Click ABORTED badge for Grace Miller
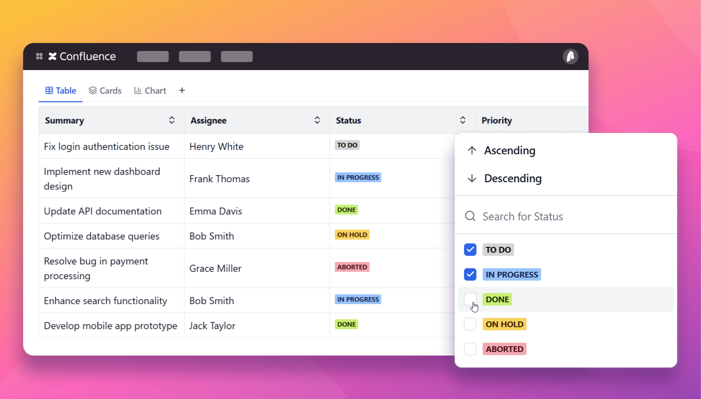Image resolution: width=701 pixels, height=399 pixels. click(352, 267)
